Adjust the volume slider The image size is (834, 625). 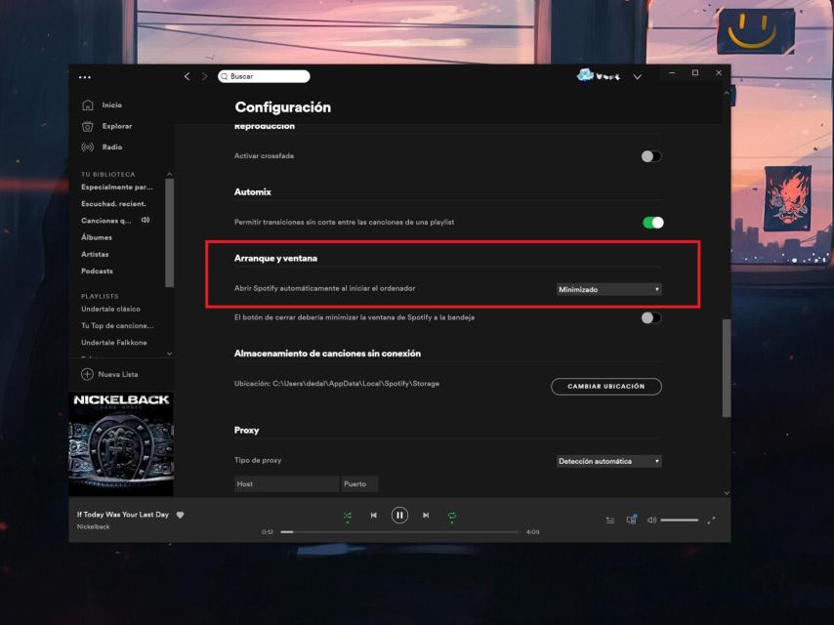[680, 521]
